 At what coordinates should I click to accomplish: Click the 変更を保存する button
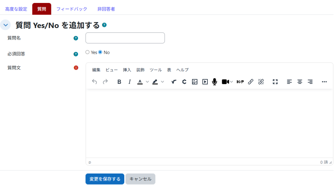point(105,179)
